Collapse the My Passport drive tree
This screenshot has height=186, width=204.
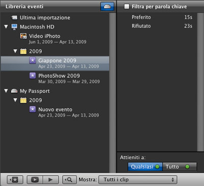tap(6, 91)
